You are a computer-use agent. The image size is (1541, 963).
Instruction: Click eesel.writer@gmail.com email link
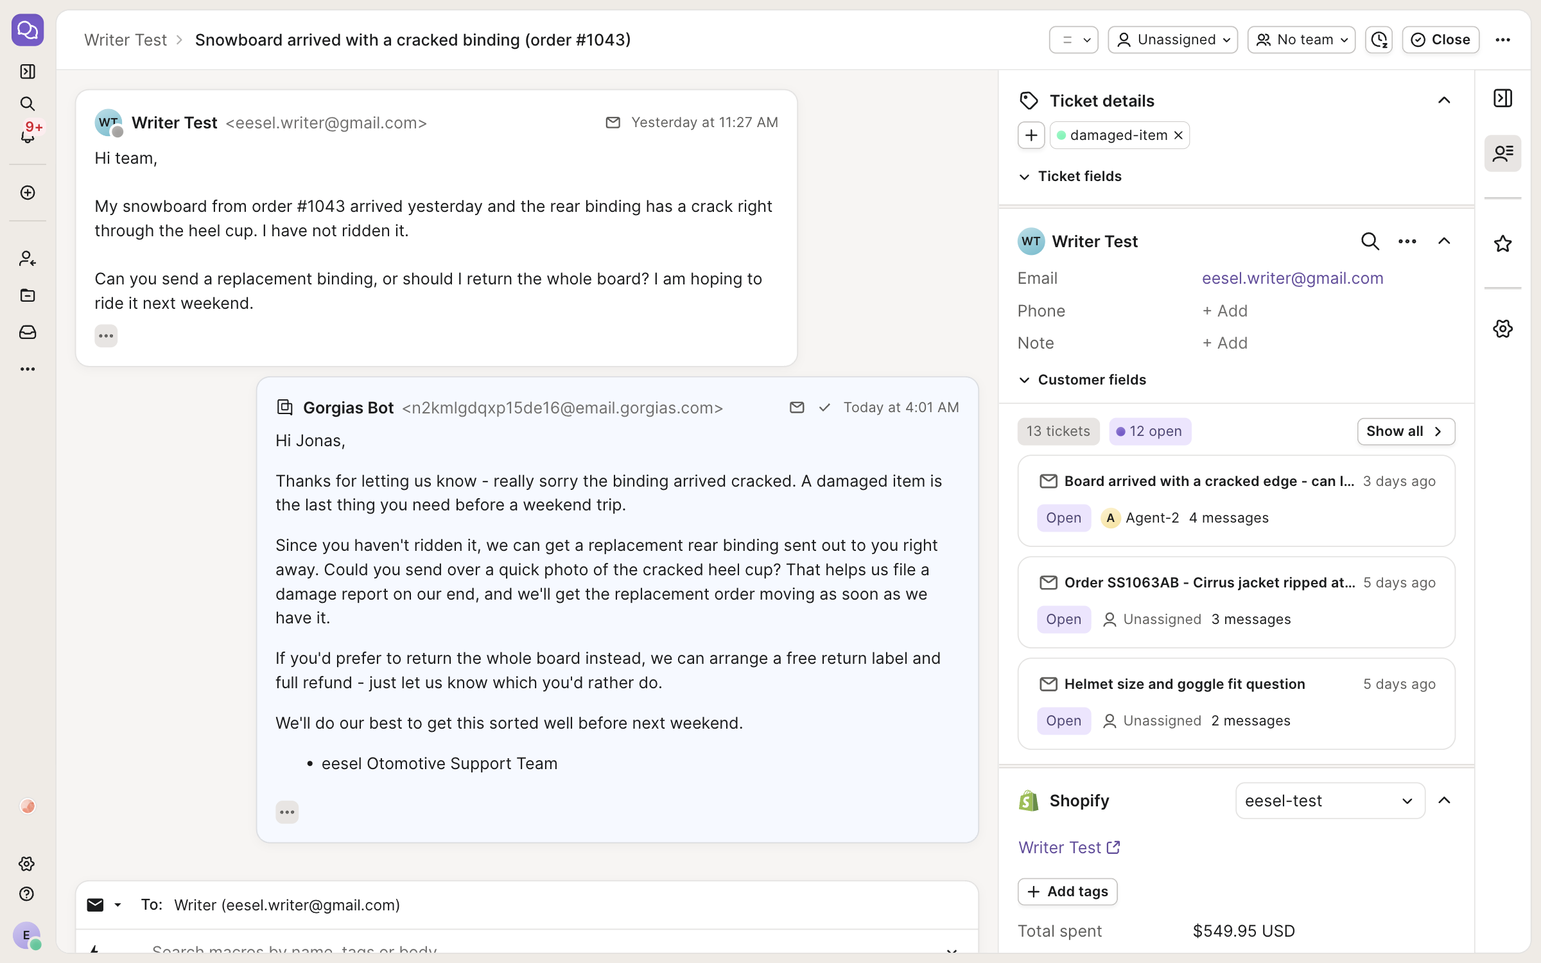[x=1292, y=278]
